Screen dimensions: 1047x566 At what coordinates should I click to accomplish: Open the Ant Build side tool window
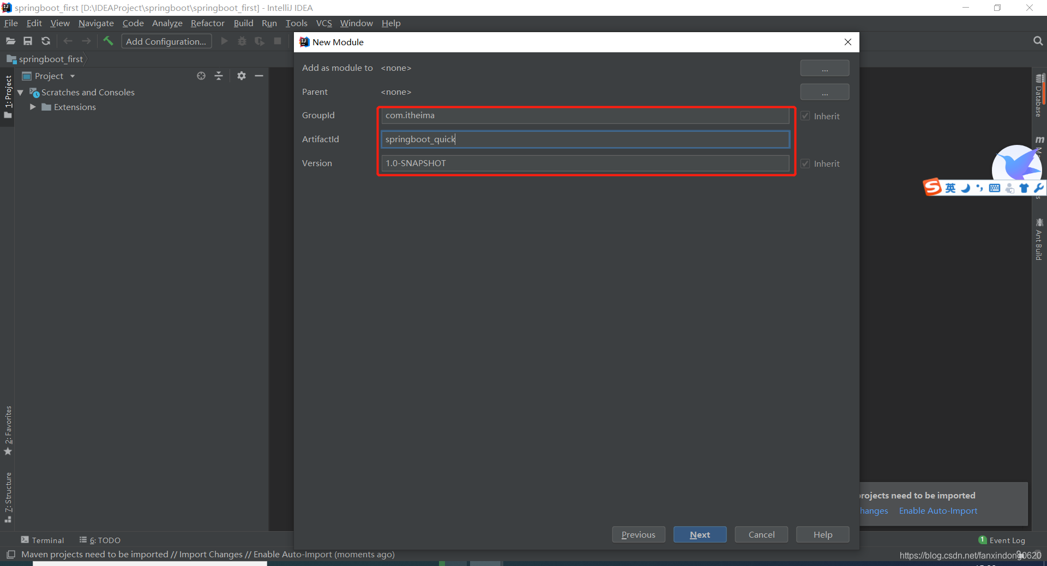tap(1039, 239)
